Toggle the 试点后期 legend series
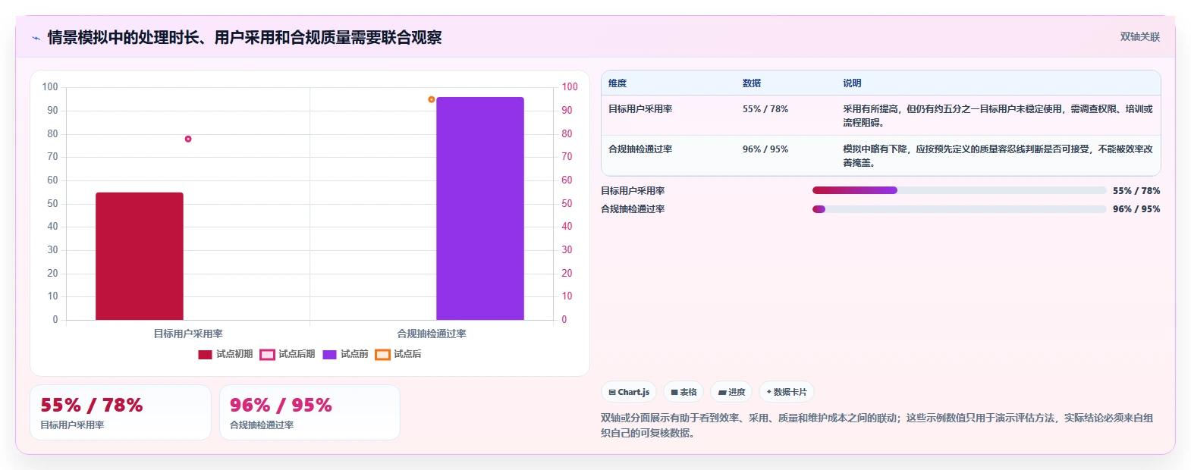 (288, 354)
